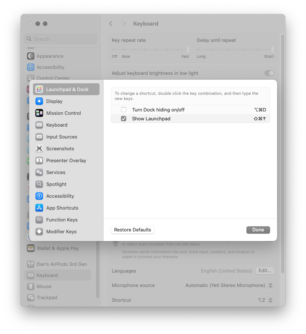
Task: Select Modifier Keys category
Action: (66, 231)
